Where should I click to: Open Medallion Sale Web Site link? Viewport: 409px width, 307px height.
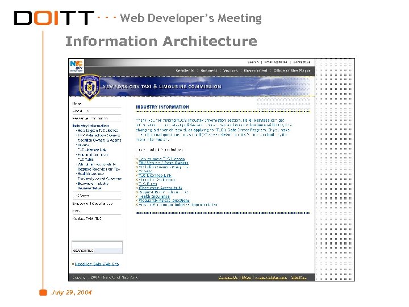(x=97, y=264)
